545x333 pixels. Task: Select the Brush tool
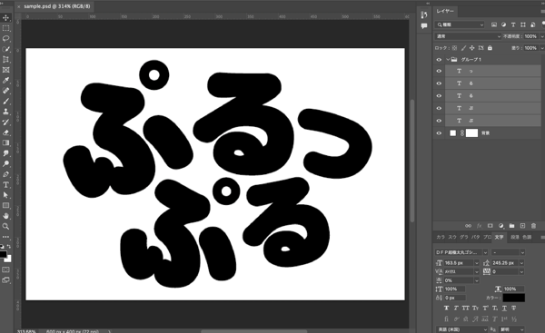(x=6, y=101)
